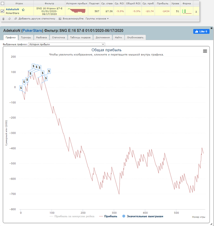Toggle Прибыль за минусом рейка legend series
The width and height of the screenshot is (214, 226).
pyautogui.click(x=72, y=216)
